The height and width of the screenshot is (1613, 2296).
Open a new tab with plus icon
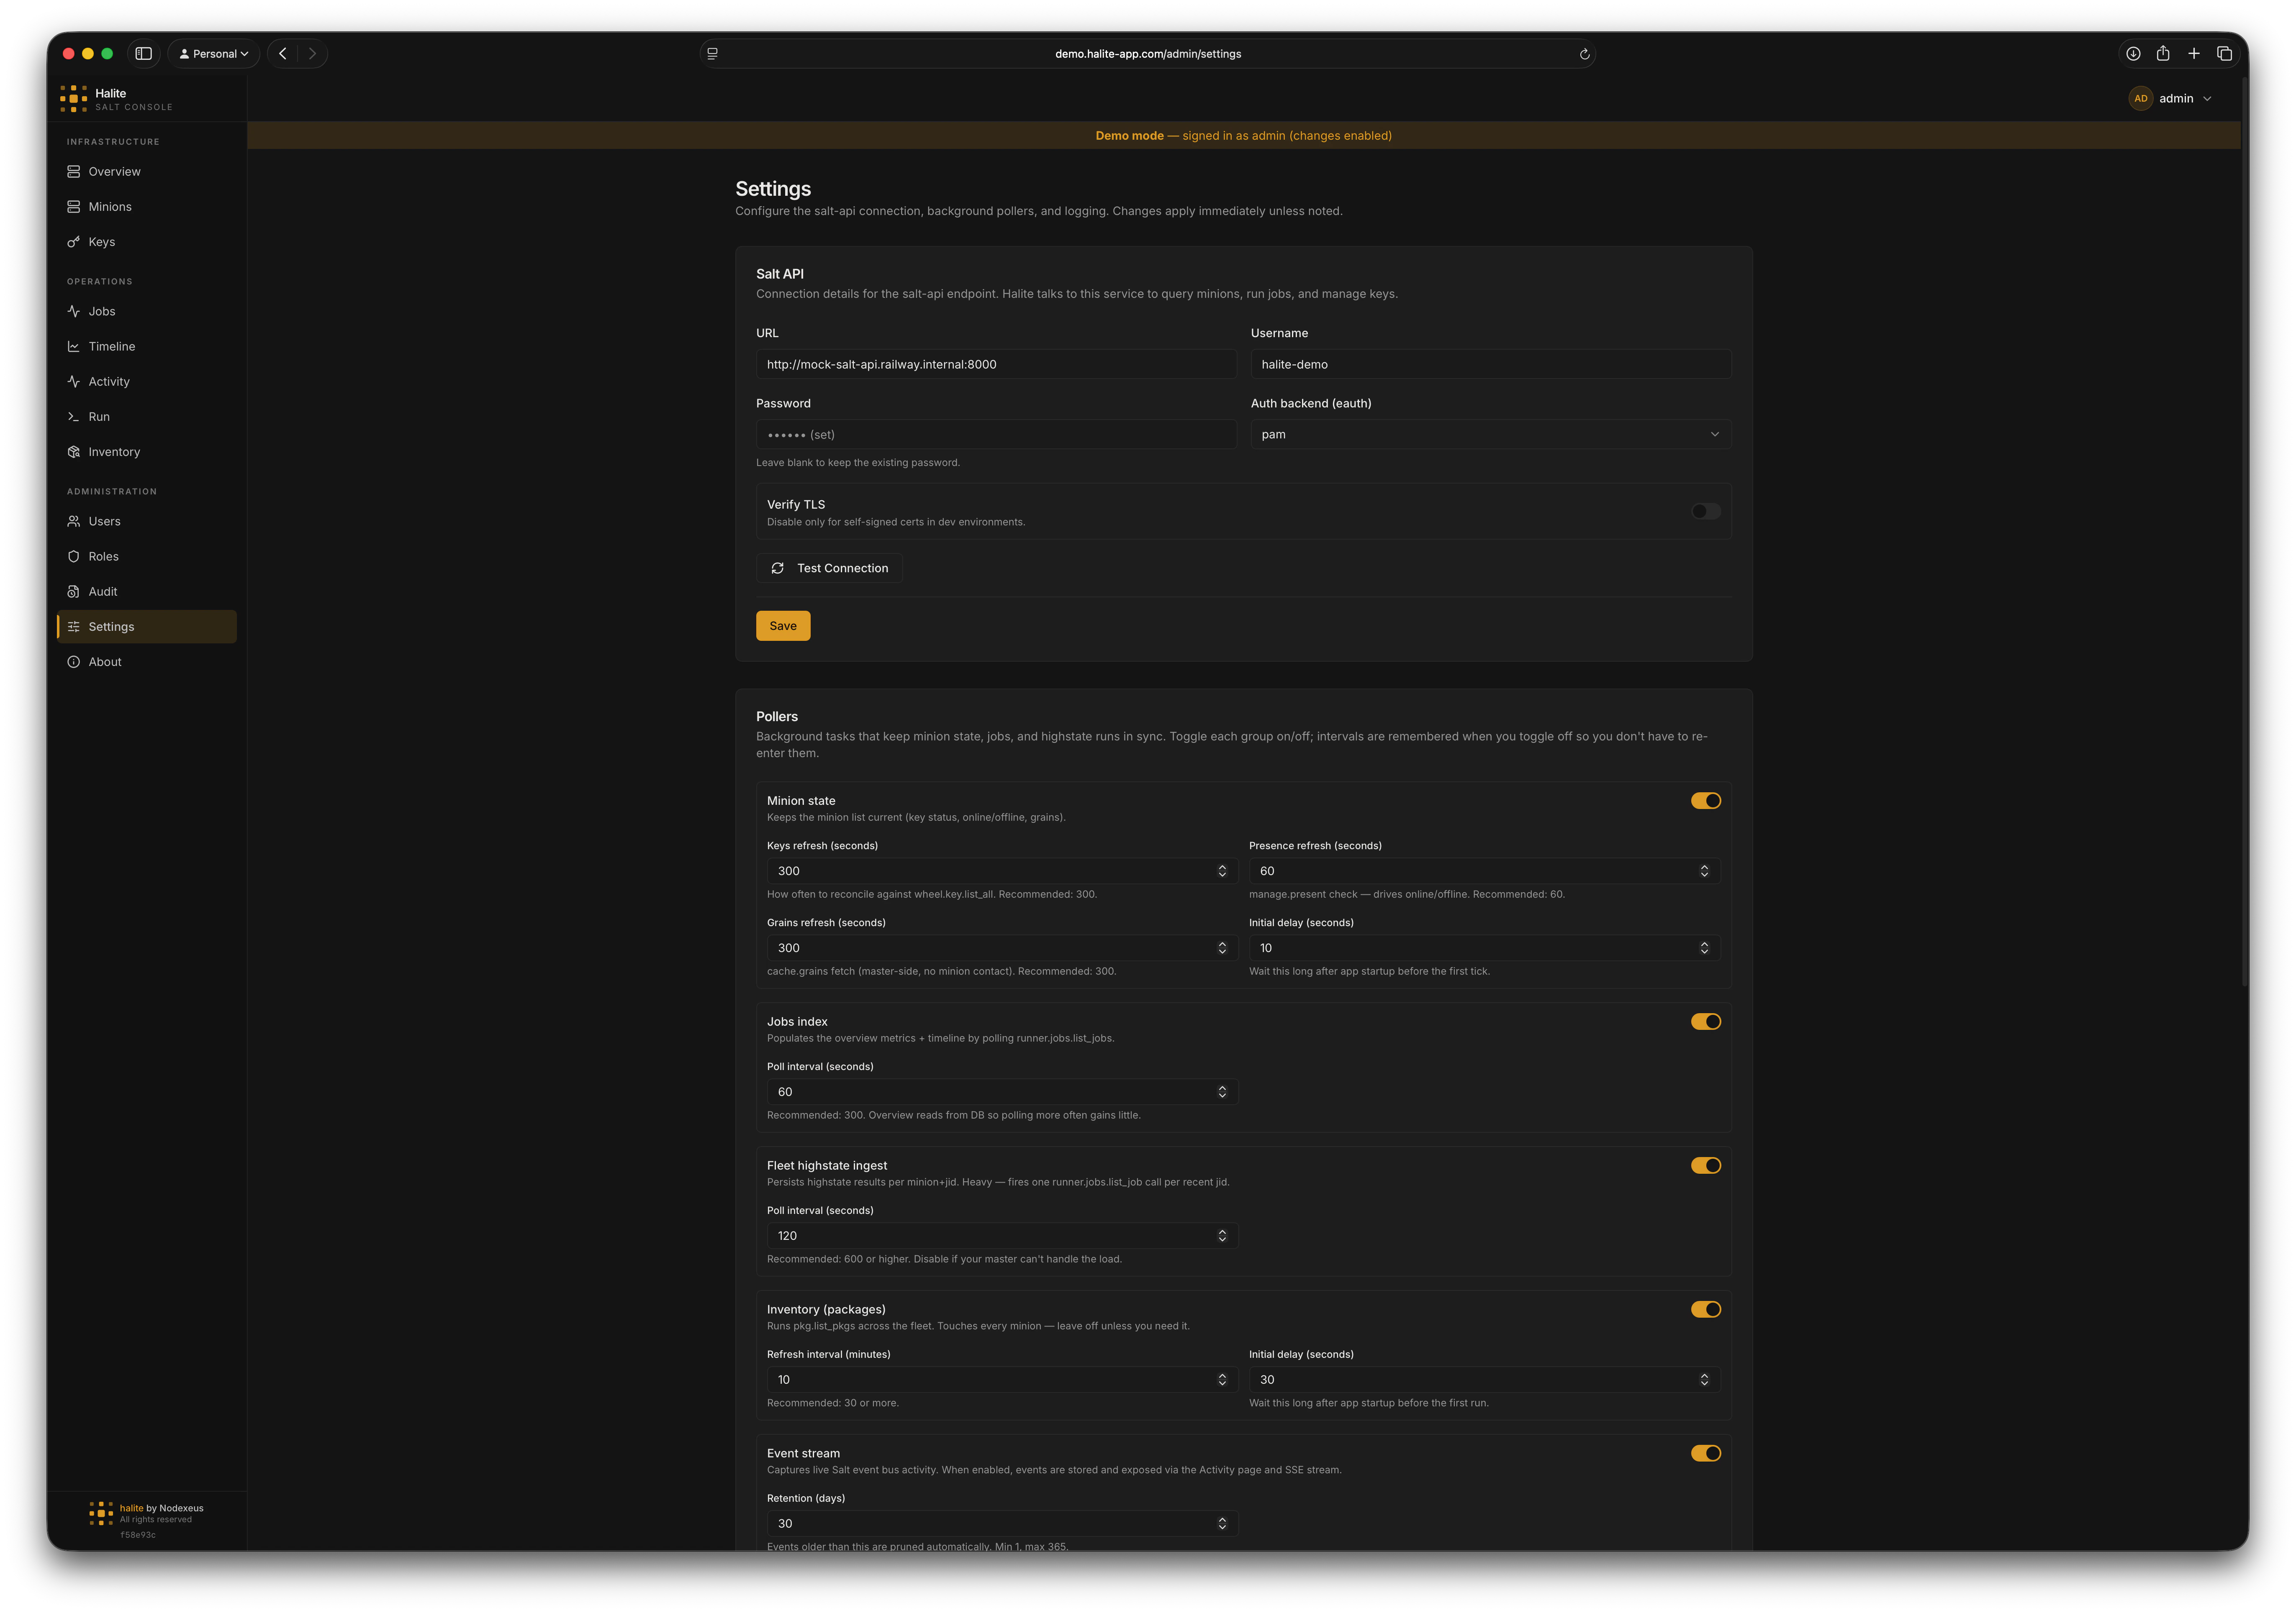click(x=2194, y=54)
